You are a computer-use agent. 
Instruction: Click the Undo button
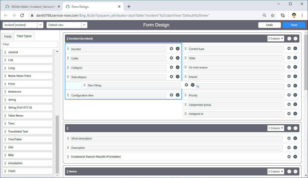click(x=270, y=25)
